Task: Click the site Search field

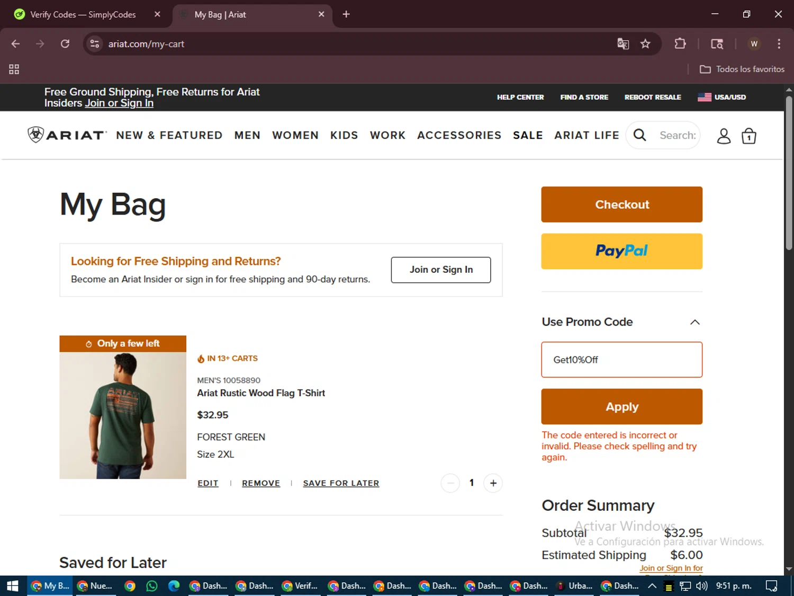Action: point(678,136)
